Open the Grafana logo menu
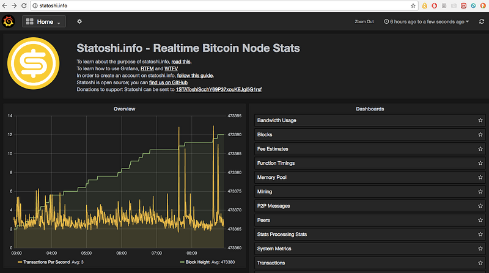 (9, 21)
